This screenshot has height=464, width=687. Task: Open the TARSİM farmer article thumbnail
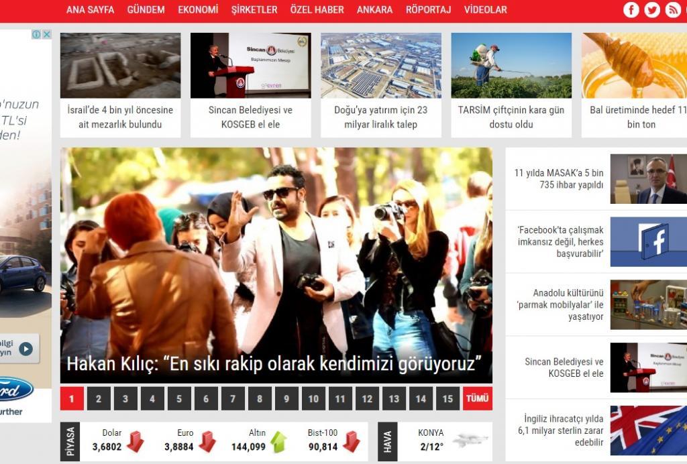(x=511, y=66)
